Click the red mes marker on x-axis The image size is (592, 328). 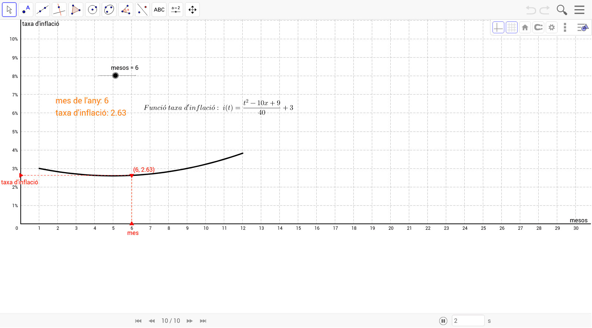132,223
